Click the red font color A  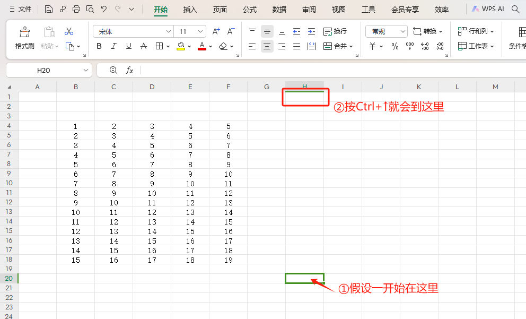tap(202, 46)
